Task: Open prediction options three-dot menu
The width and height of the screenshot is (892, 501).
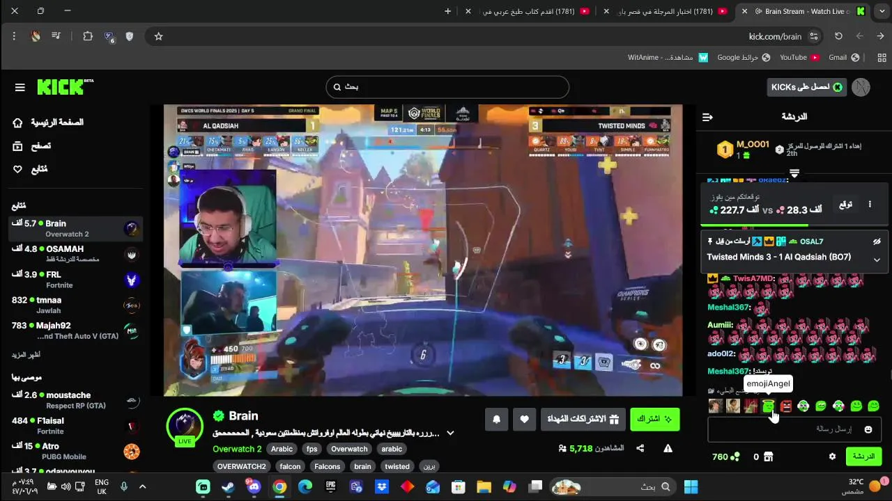Action: pos(870,205)
